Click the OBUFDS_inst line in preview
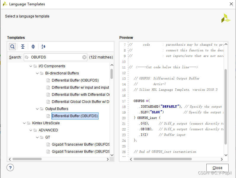Screen dimensions: 236x178 (147, 118)
